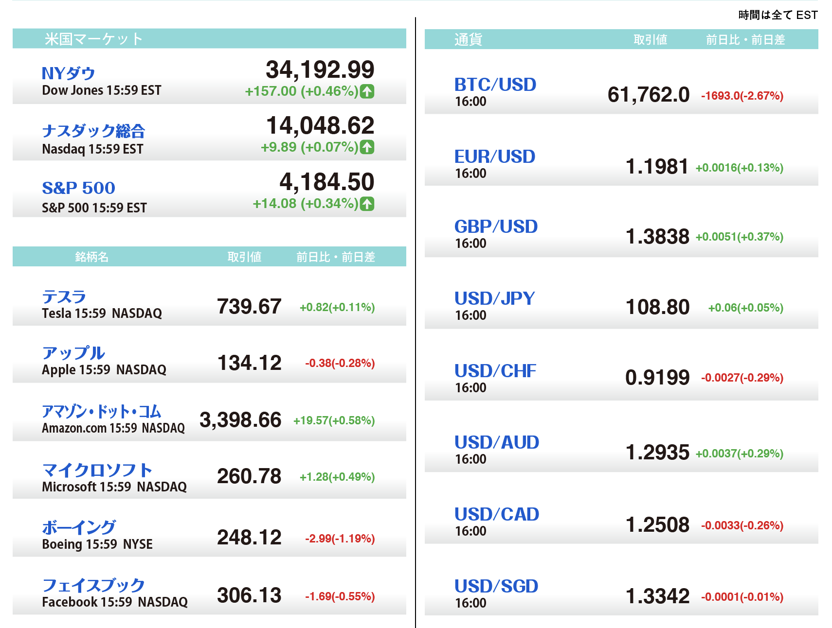Select the GBP/USD currency pair
The image size is (832, 628).
(495, 227)
